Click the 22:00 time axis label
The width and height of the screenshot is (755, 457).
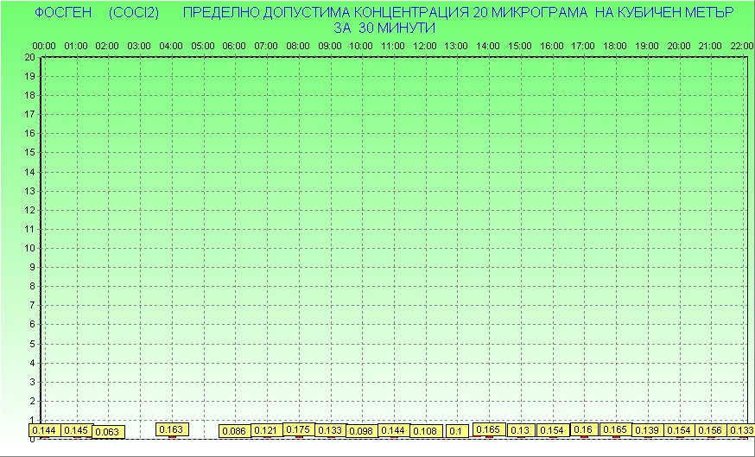741,45
